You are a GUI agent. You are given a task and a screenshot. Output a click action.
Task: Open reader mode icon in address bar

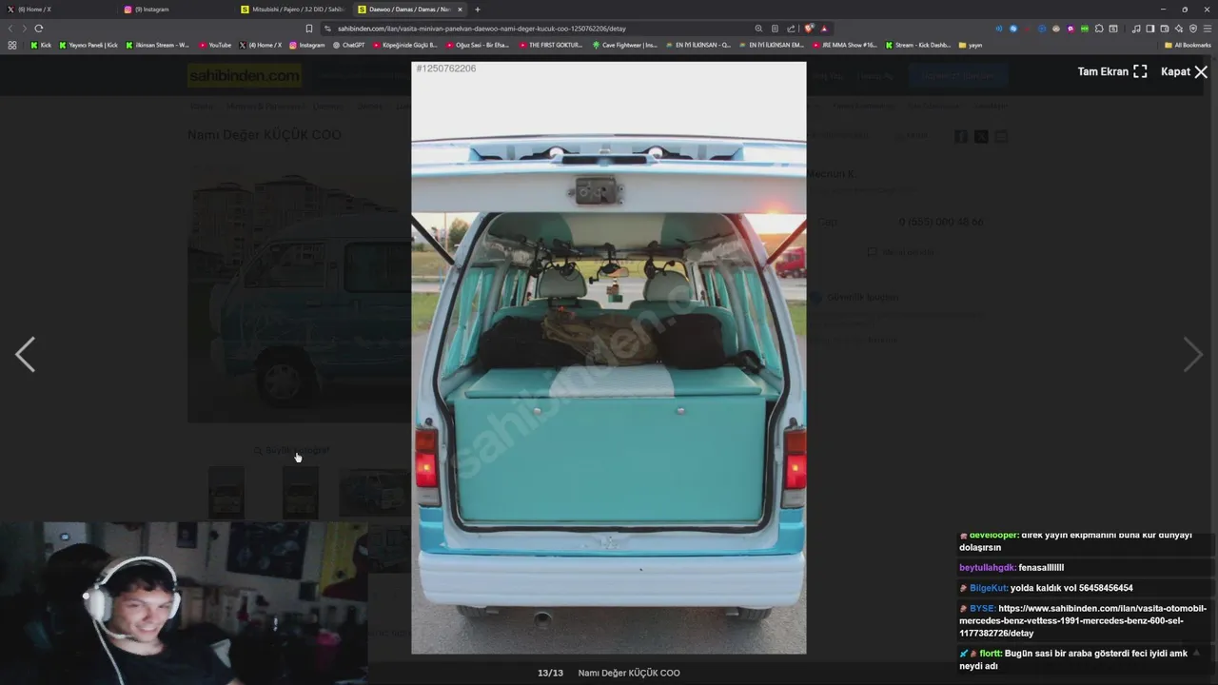(x=775, y=29)
